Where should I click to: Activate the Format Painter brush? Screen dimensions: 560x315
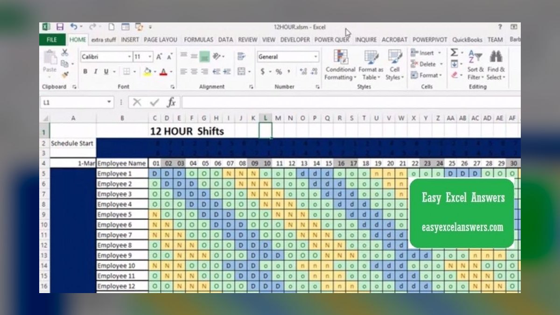[65, 74]
